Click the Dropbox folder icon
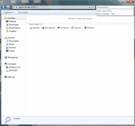This screenshot has height=126, width=135. [7, 31]
